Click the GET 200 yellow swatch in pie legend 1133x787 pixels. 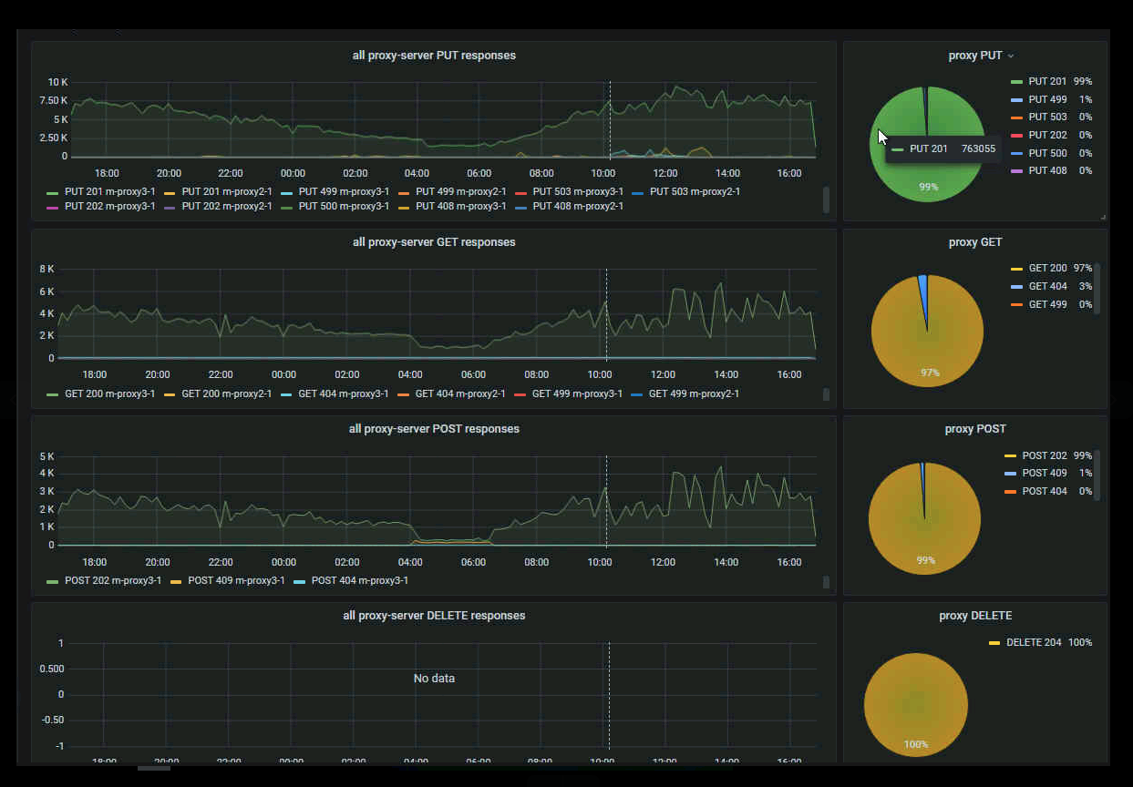pos(1016,270)
